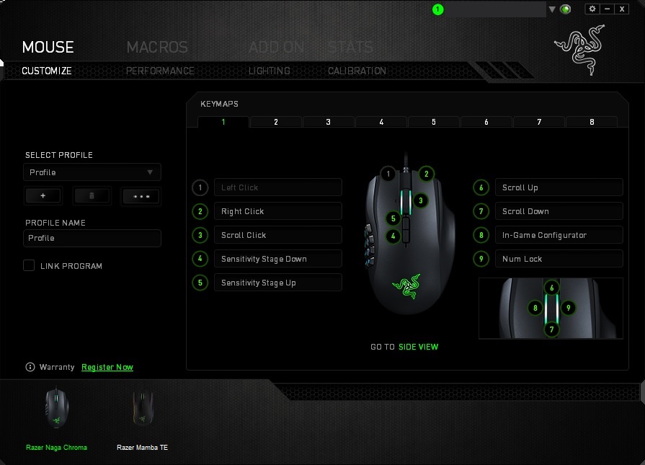Select marker 5 on the mouse image
The height and width of the screenshot is (465, 645).
(x=393, y=218)
